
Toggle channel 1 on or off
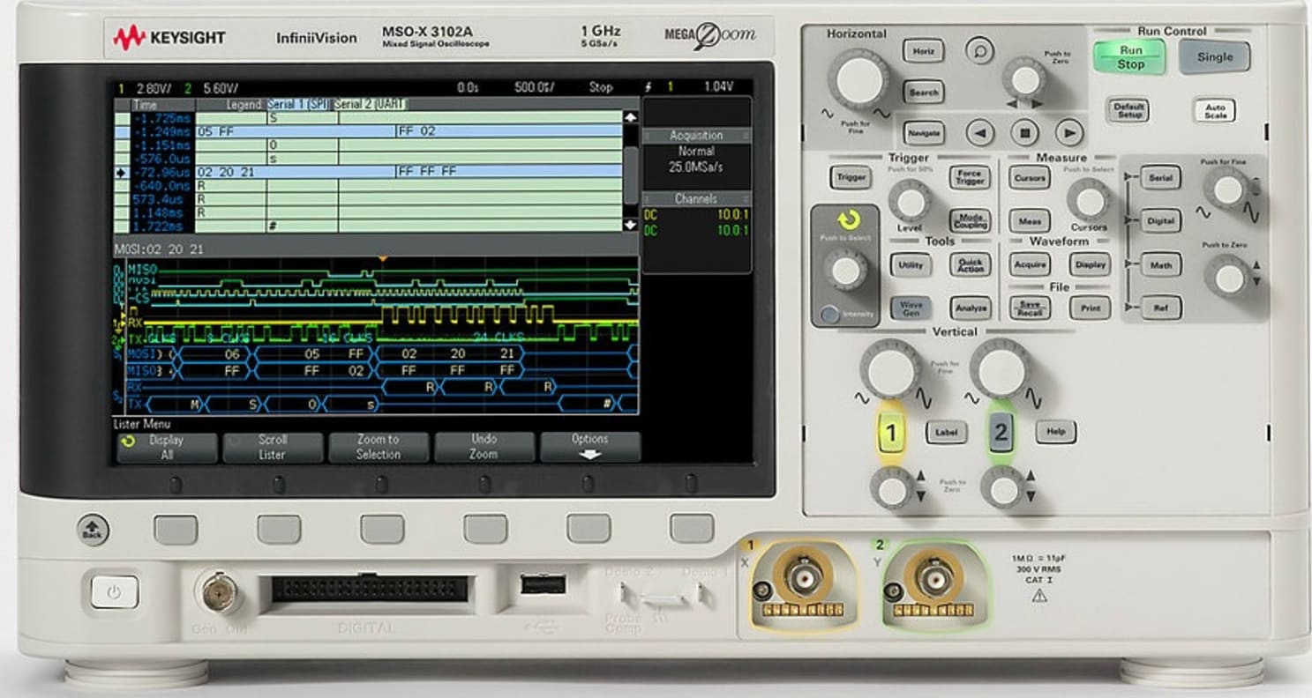tap(890, 432)
